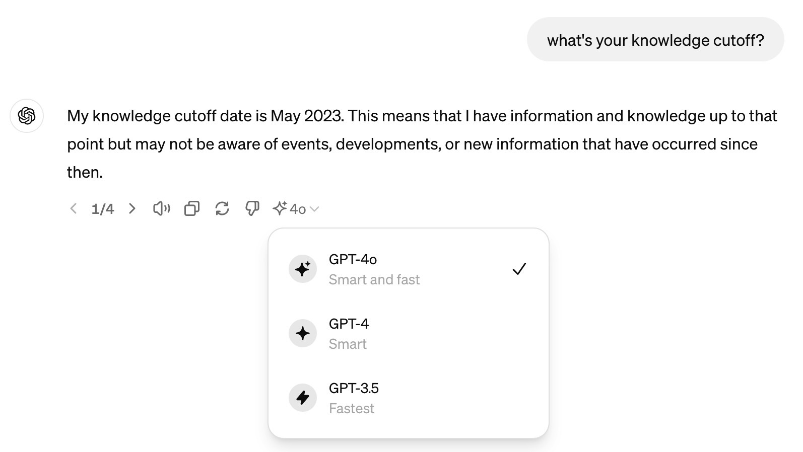This screenshot has height=452, width=803.
Task: Collapse the 4o model dropdown chevron
Action: click(314, 209)
